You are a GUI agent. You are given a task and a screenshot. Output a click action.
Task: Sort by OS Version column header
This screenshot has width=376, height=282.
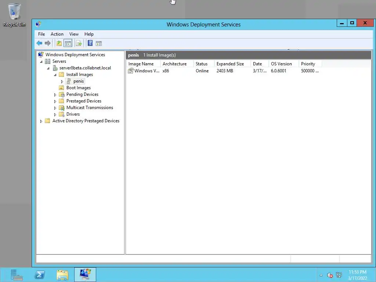tap(284, 64)
